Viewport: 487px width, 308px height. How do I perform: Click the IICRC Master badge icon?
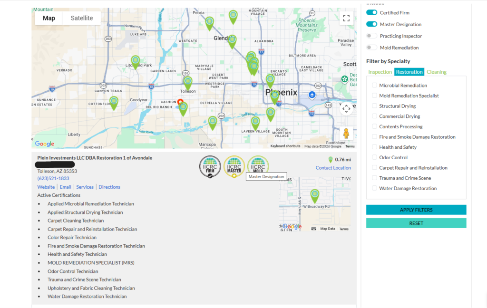pyautogui.click(x=234, y=167)
